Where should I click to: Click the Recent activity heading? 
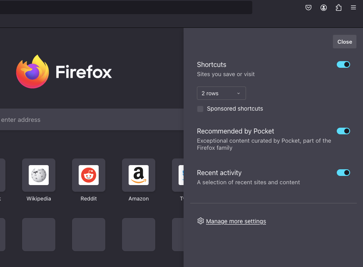[x=219, y=173]
